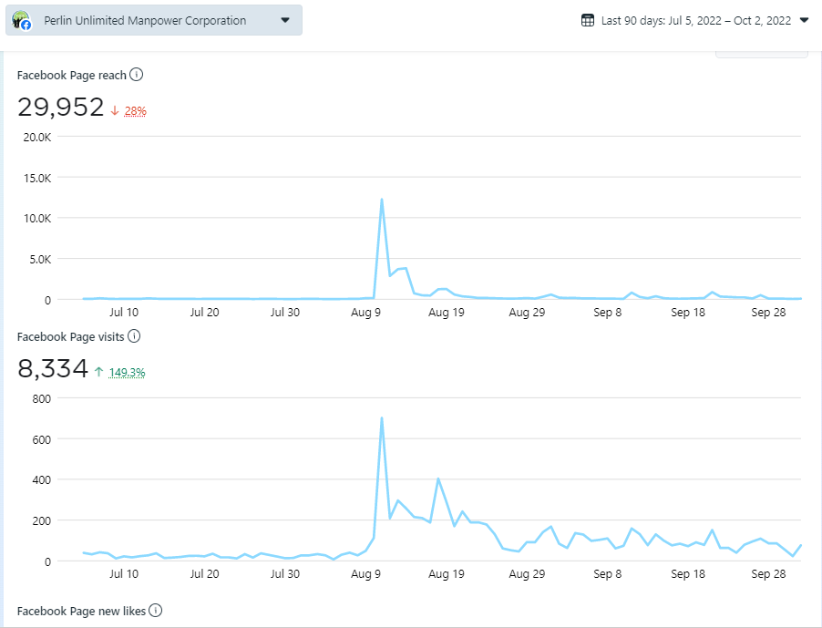Screen dimensions: 822x628
Task: Click the Facebook Page reach heading
Action: click(72, 75)
